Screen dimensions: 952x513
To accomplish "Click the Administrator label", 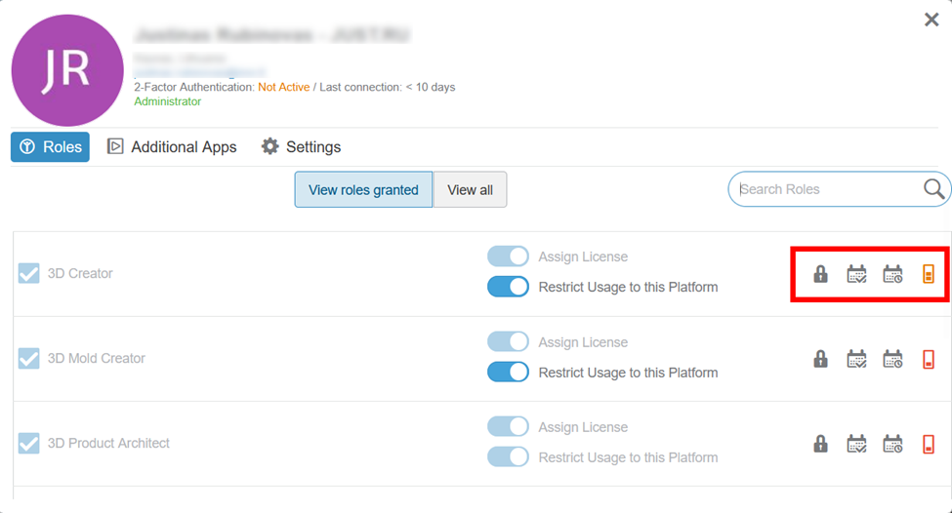I will coord(168,101).
